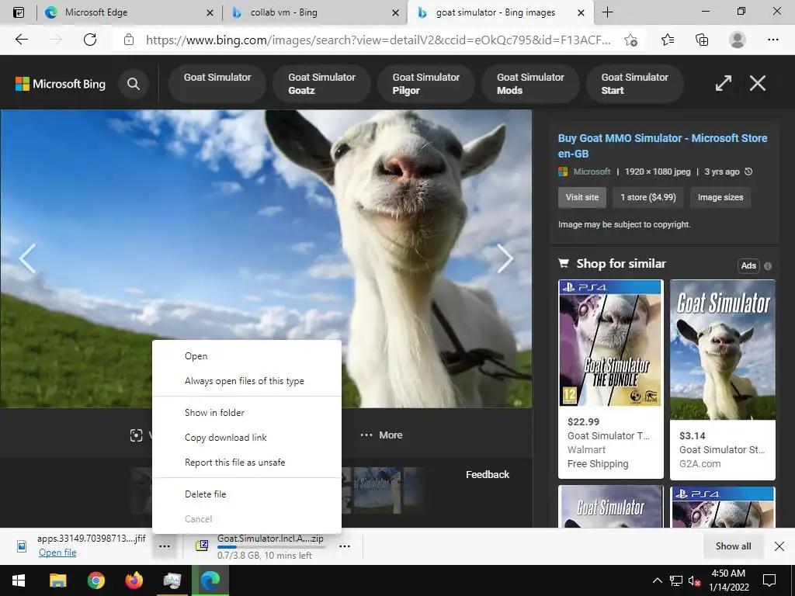Click the network tray icon
This screenshot has height=596, width=795.
click(676, 580)
